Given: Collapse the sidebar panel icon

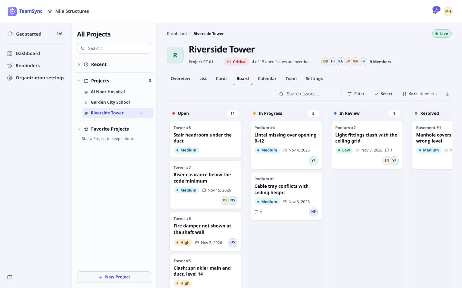Looking at the screenshot, I should (x=10, y=277).
